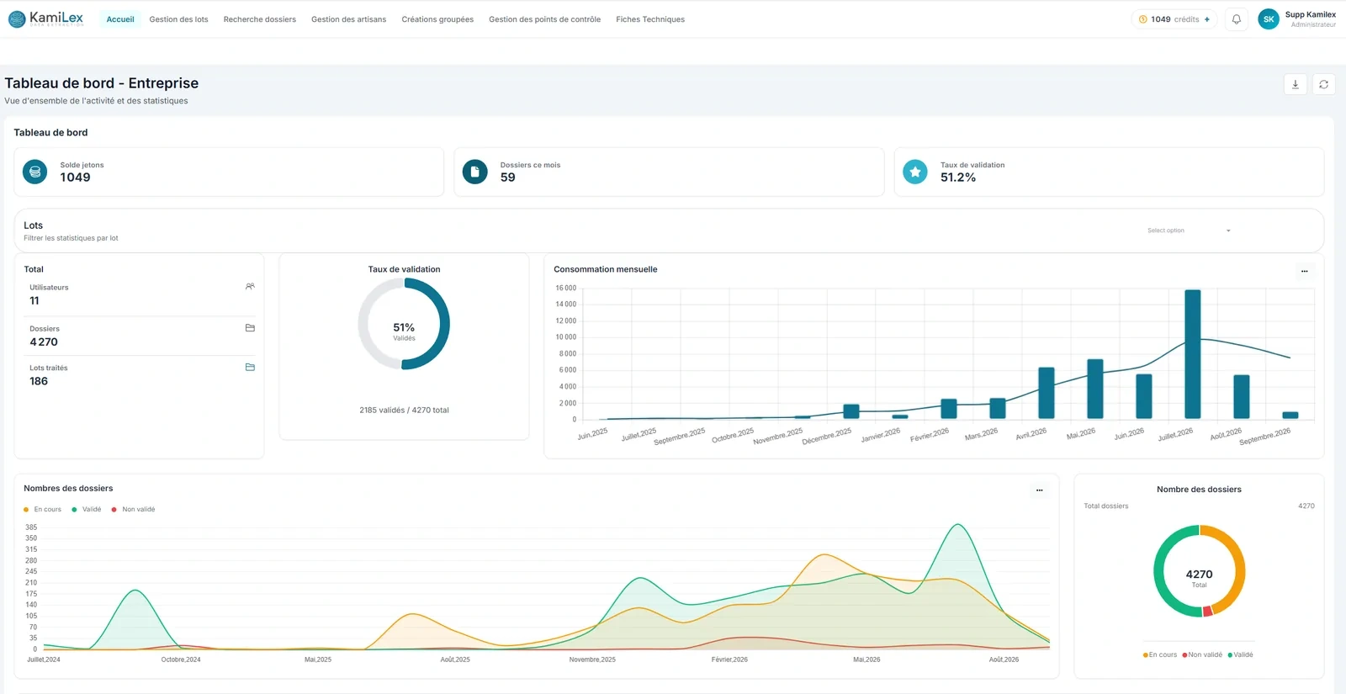Click the Dossiers ce mois value 59
Viewport: 1346px width, 694px height.
point(508,177)
